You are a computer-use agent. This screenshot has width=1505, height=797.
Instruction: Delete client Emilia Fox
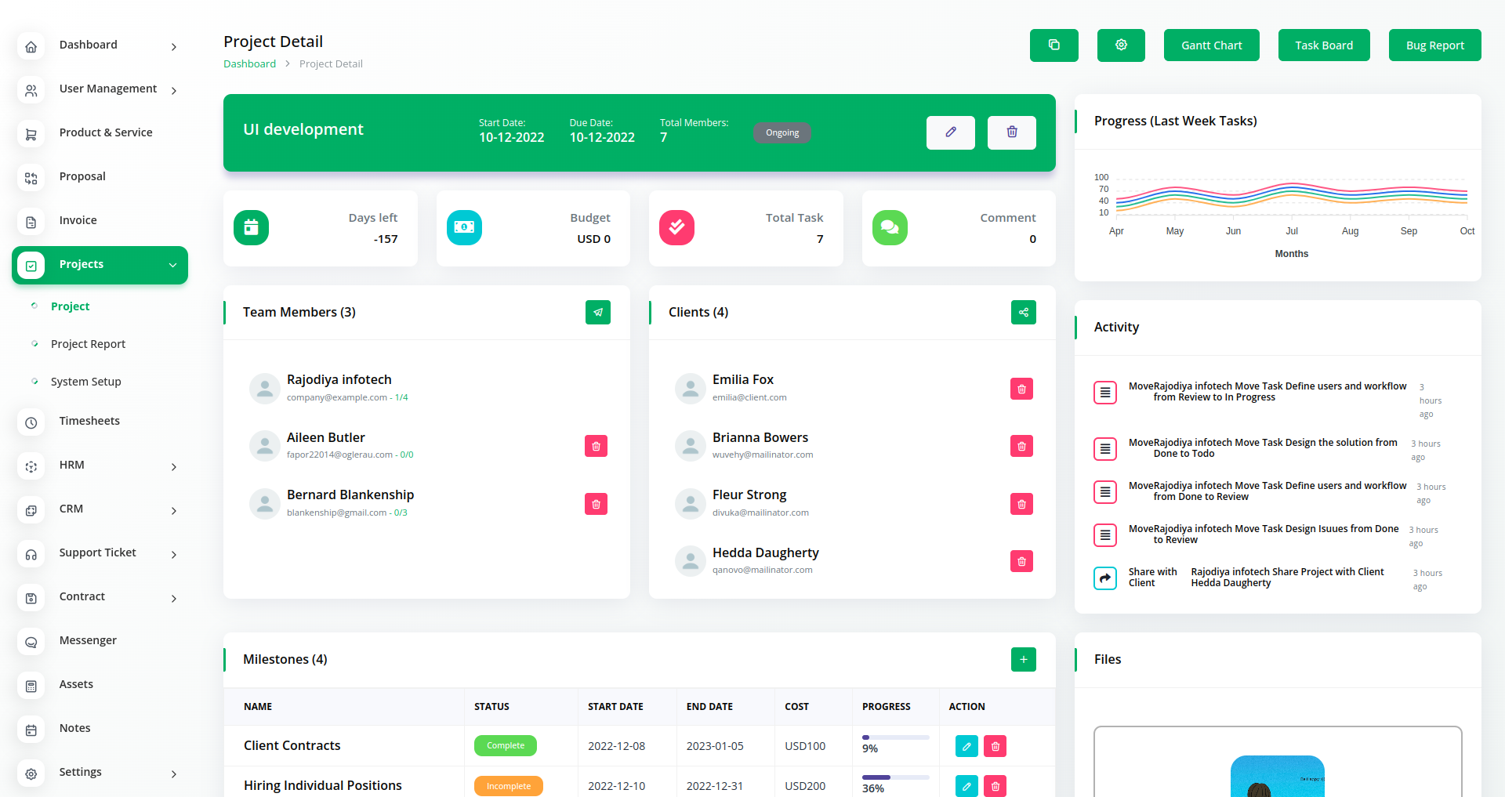pos(1021,389)
